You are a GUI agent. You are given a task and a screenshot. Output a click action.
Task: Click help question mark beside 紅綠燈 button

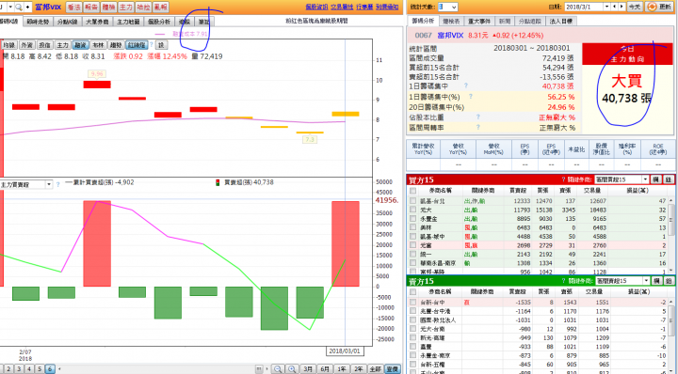(x=151, y=45)
